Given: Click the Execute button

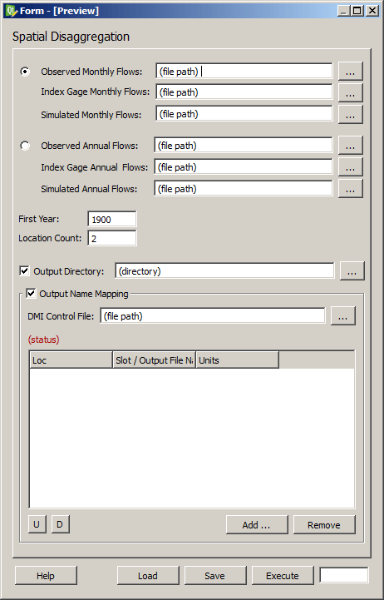Looking at the screenshot, I should click(x=283, y=576).
